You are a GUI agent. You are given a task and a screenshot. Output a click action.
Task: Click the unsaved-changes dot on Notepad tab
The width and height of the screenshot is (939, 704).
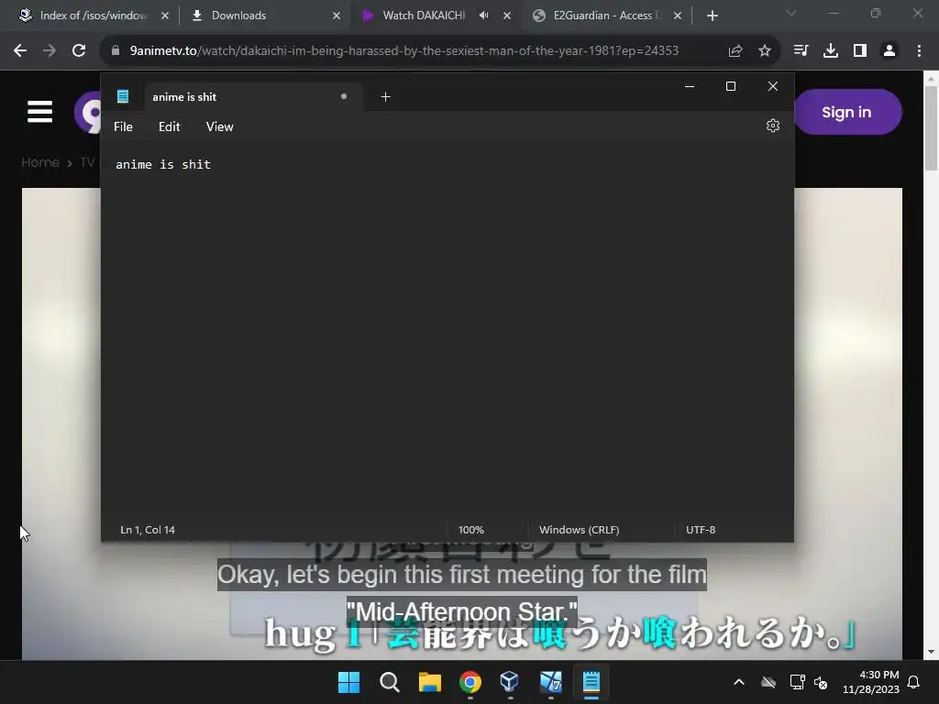click(x=344, y=96)
